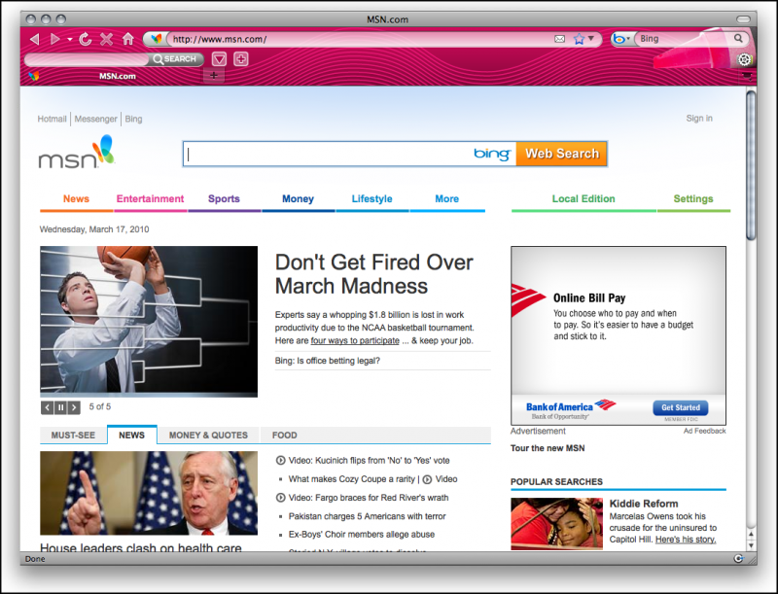
Task: Click the Get Started button in ad
Action: pos(680,407)
